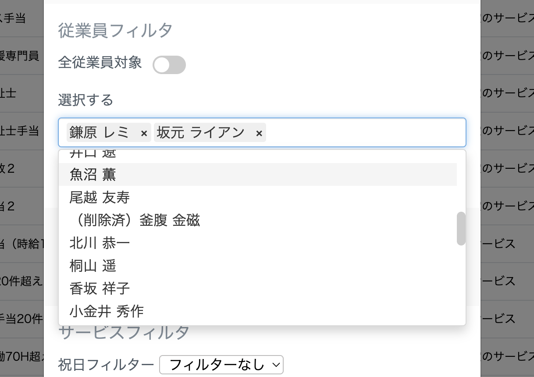
Task: Remove 坂元 ライアン using its × icon
Action: coord(259,132)
